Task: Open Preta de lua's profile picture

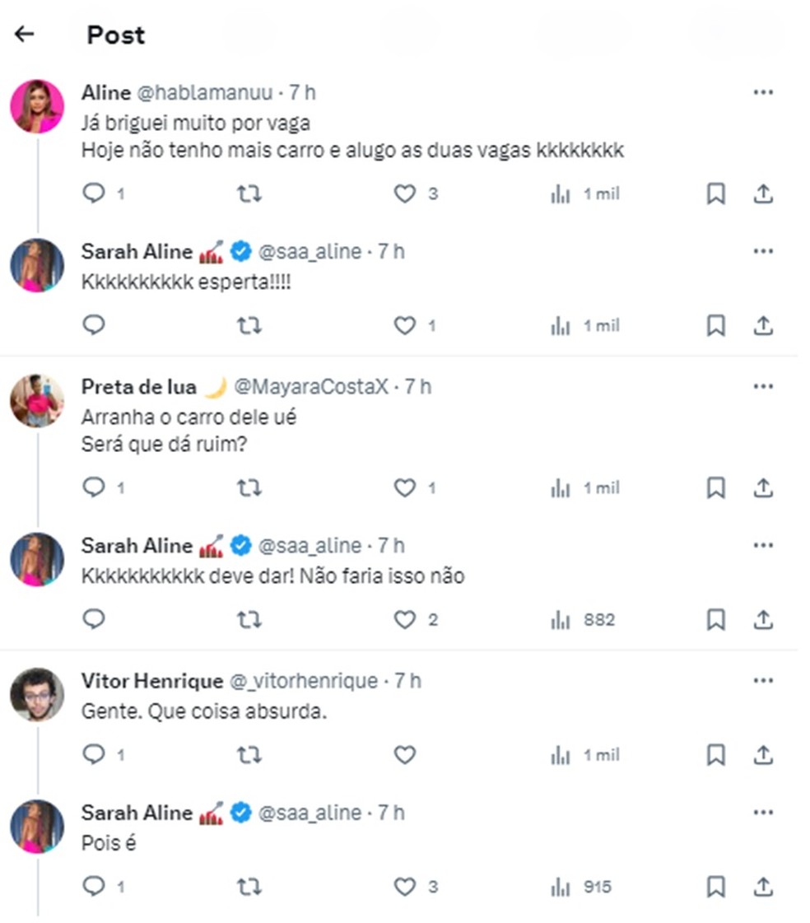Action: (36, 400)
